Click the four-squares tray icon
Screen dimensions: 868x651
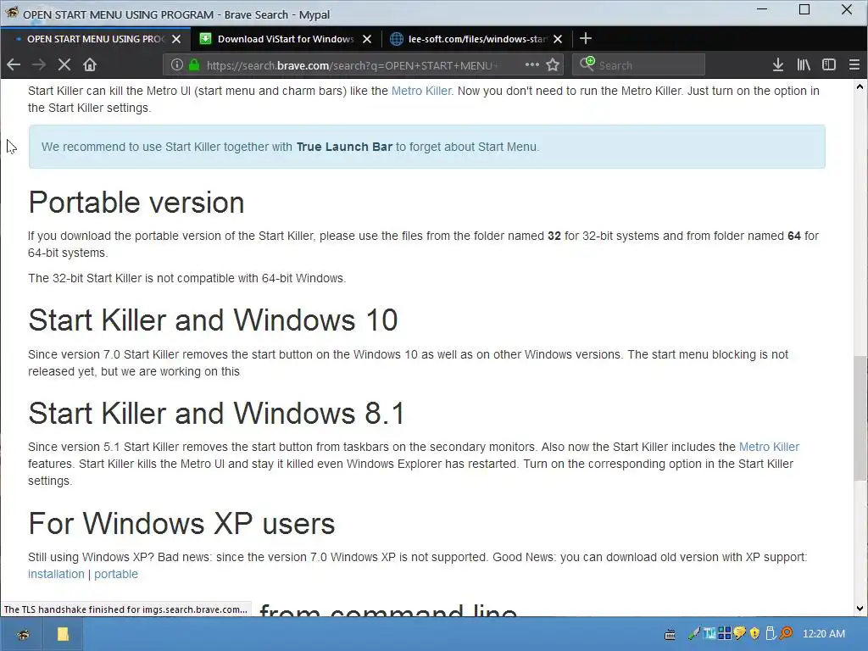[725, 633]
